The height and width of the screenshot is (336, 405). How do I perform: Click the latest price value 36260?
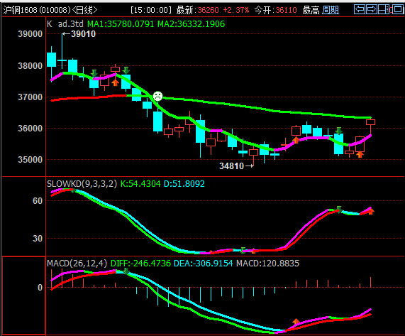[208, 10]
